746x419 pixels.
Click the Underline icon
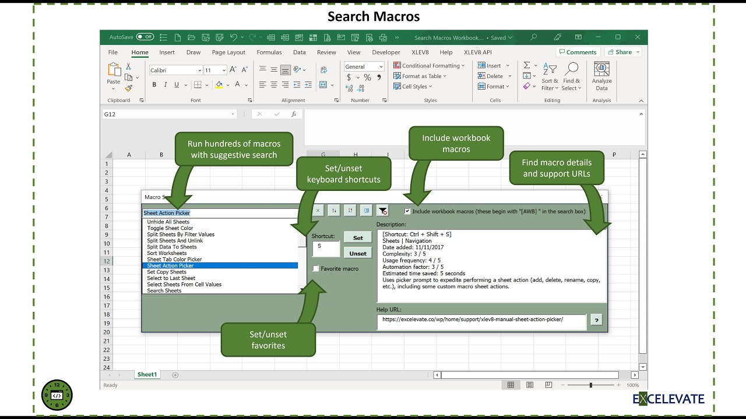tap(177, 85)
